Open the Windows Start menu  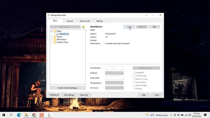pos(4,115)
